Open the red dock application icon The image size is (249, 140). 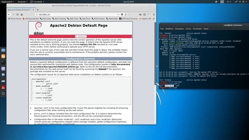pyautogui.click(x=3, y=87)
